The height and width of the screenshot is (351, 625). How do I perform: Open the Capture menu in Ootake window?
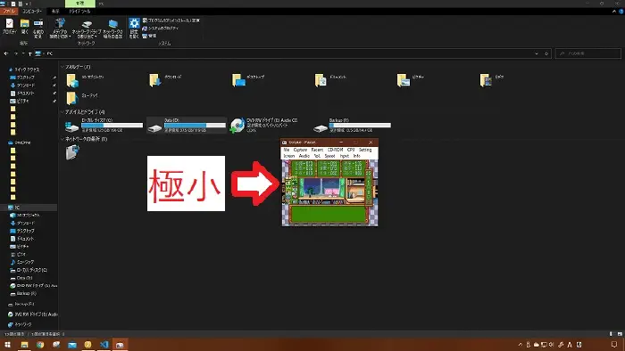300,150
